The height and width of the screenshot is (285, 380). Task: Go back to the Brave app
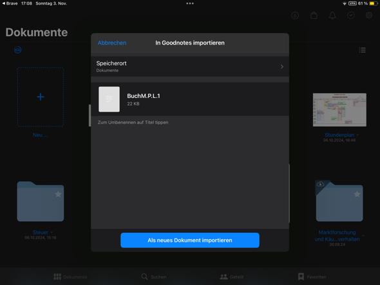pyautogui.click(x=10, y=3)
